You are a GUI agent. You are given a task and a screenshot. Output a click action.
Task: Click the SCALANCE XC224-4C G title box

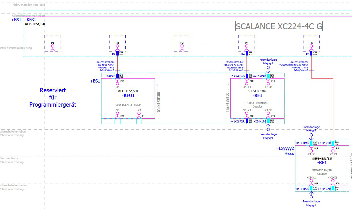tap(279, 26)
